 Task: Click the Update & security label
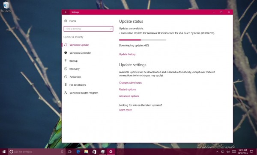(73, 37)
